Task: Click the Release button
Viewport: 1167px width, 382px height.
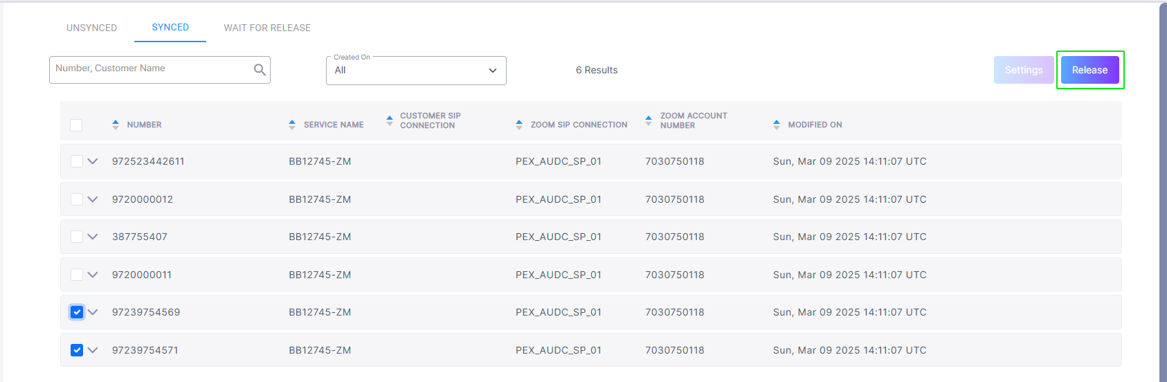Action: point(1090,70)
